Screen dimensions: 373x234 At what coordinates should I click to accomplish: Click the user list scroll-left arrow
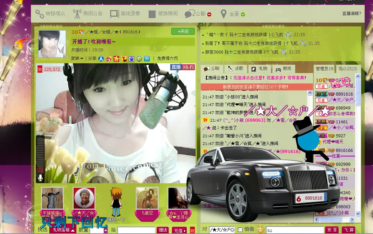tap(317, 219)
